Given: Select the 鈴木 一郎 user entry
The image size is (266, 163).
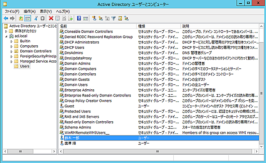Looking at the screenshot, I should 159,138.
